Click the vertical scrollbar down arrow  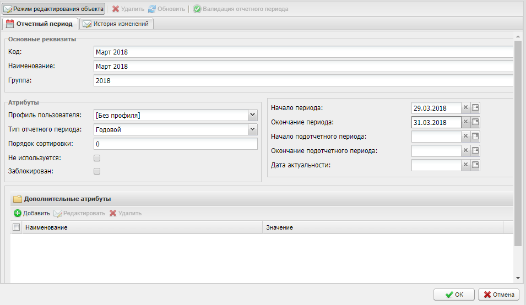(x=518, y=278)
